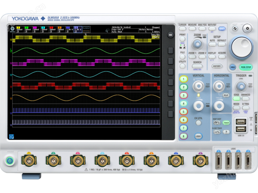258x193 pixels.
Task: Toggle the RUN/STOP acquisition button
Action: (246, 67)
